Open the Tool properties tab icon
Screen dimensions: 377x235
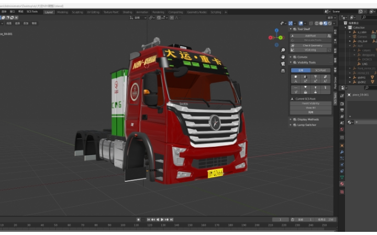(342, 96)
